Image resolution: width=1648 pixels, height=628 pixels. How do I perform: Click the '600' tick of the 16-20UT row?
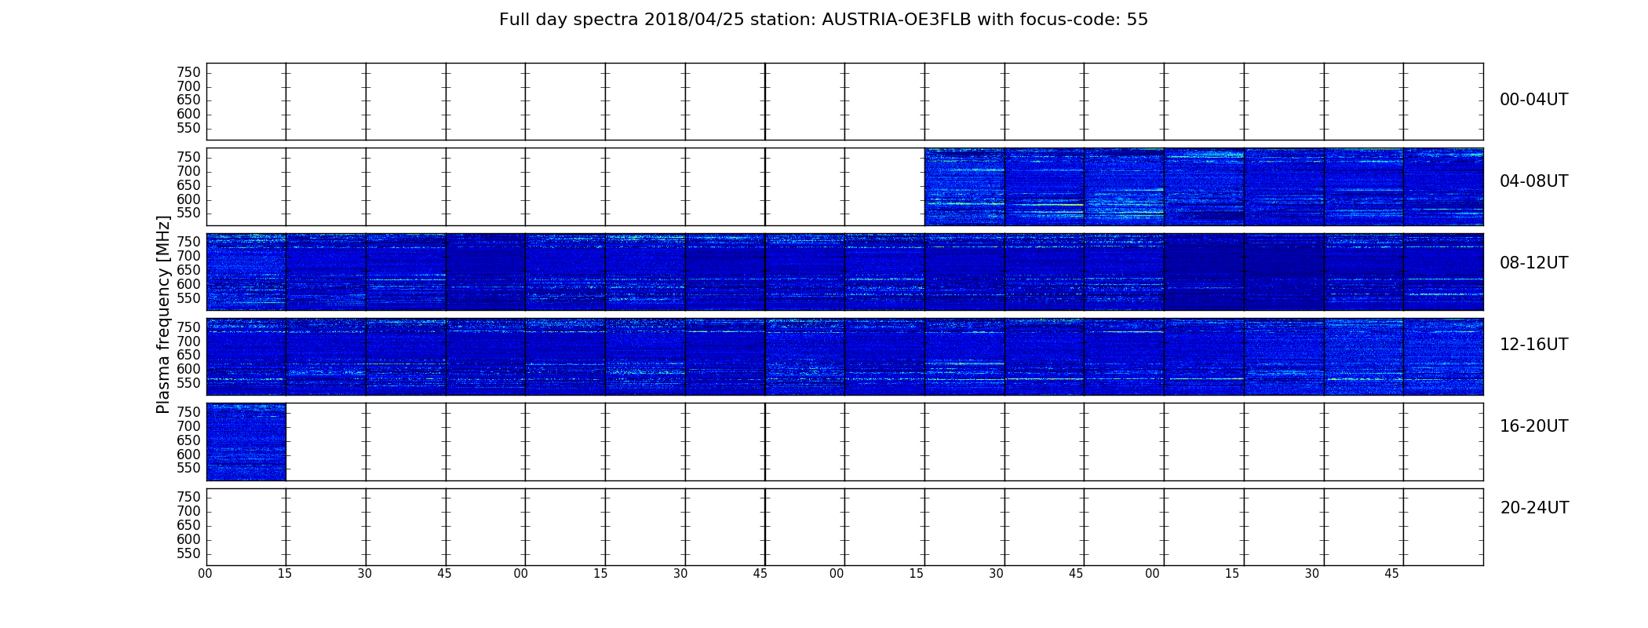(188, 455)
